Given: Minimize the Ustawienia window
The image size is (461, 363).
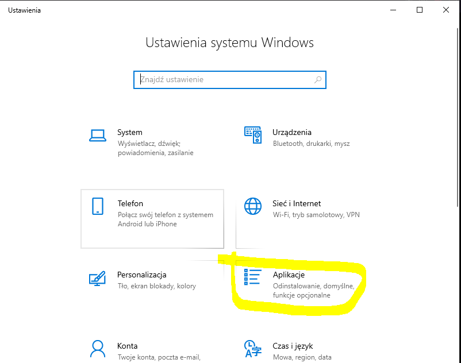Looking at the screenshot, I should click(393, 10).
